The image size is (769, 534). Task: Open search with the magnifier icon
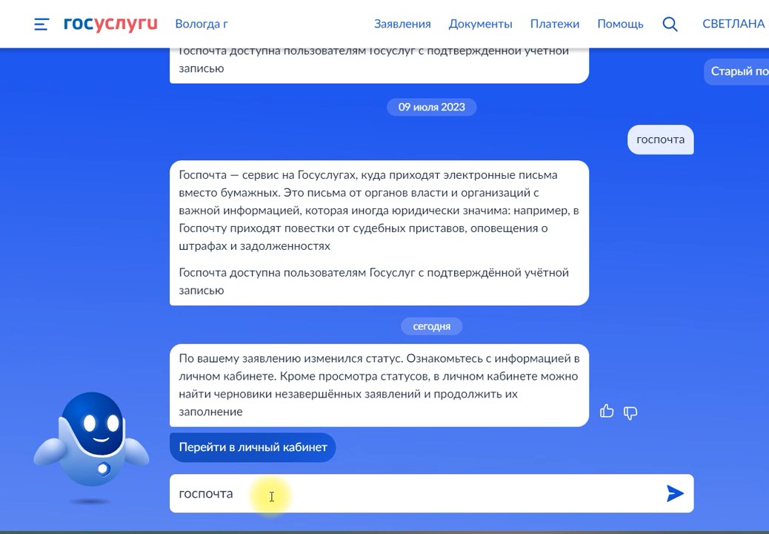tap(670, 24)
